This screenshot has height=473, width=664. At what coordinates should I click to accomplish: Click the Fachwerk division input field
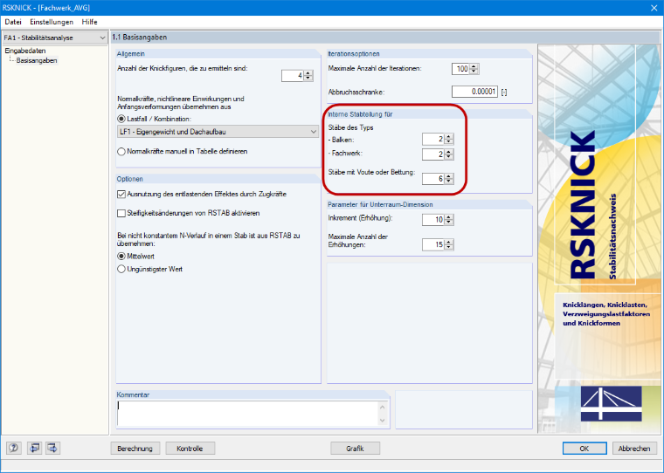click(x=433, y=154)
